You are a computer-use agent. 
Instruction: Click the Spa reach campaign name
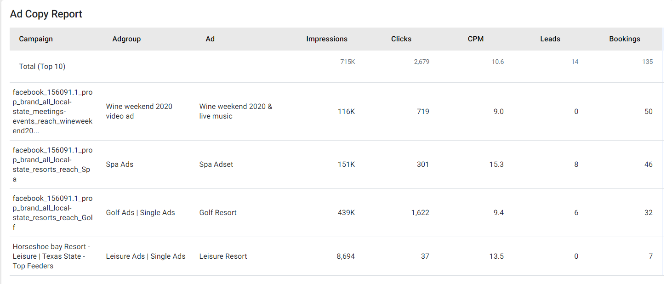[53, 165]
